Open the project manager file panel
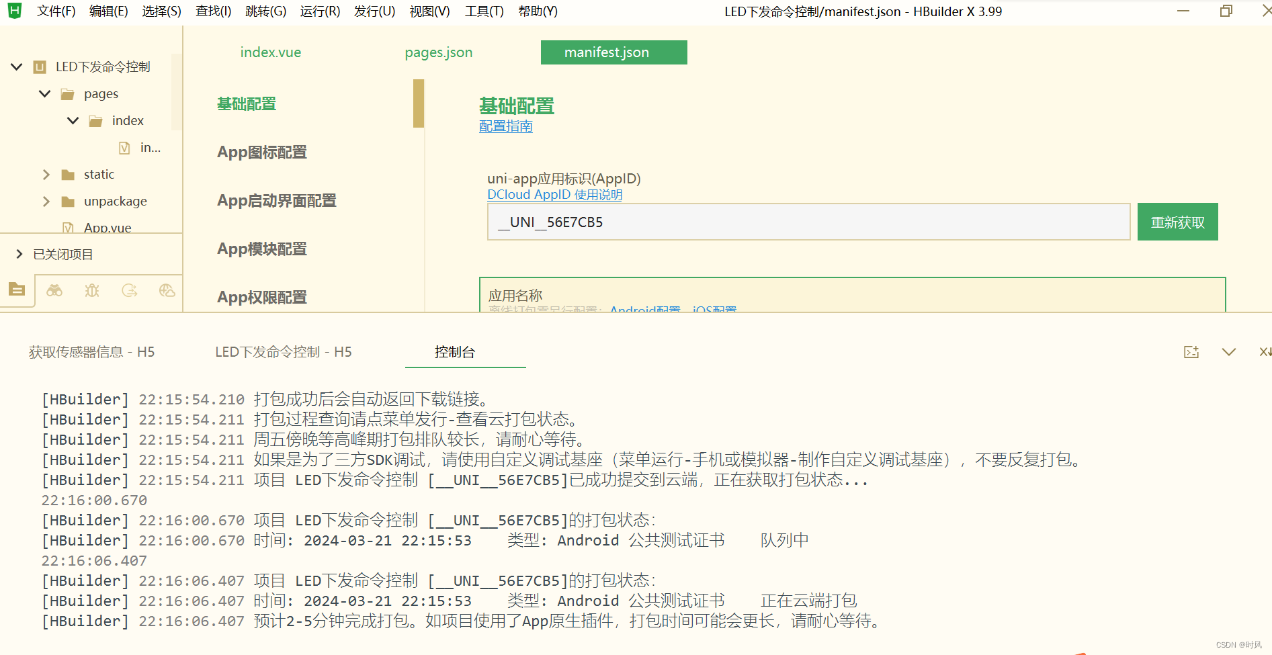This screenshot has width=1272, height=655. 17,290
